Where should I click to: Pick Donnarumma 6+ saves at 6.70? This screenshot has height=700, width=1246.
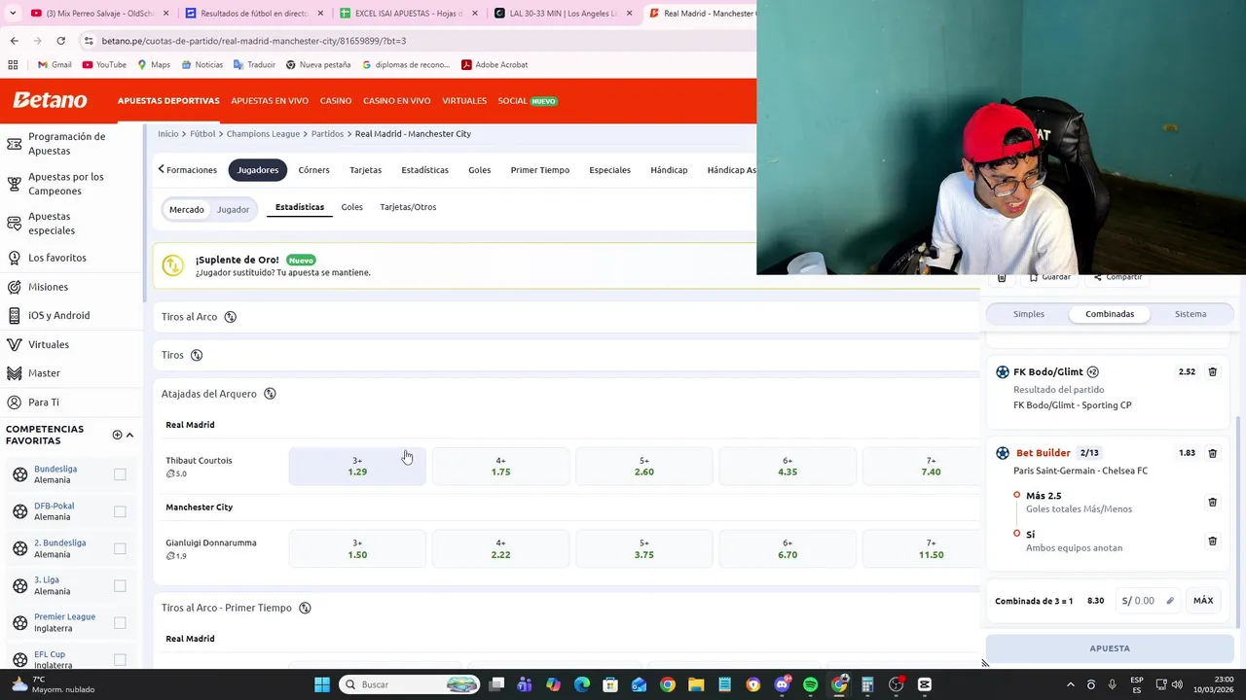pyautogui.click(x=788, y=549)
